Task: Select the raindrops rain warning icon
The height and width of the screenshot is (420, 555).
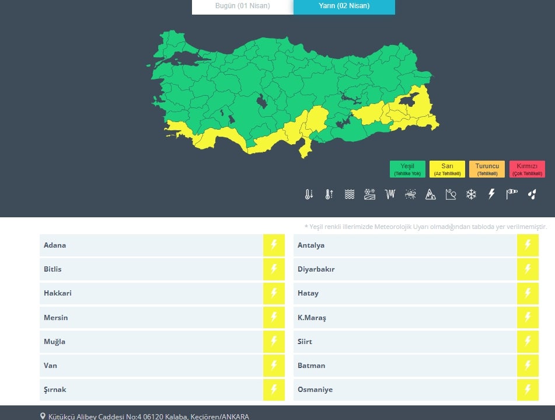Action: (x=532, y=195)
